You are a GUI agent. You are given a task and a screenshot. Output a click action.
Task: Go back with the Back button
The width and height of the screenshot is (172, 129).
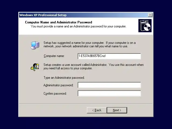[97, 110]
